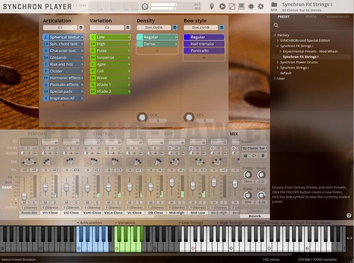Click the PreDly reverb knob
This screenshot has width=354, height=263.
pos(248,175)
